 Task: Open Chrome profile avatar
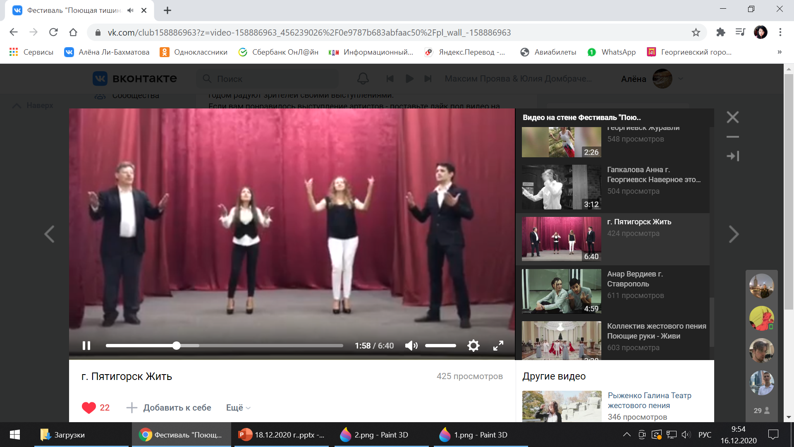(761, 32)
